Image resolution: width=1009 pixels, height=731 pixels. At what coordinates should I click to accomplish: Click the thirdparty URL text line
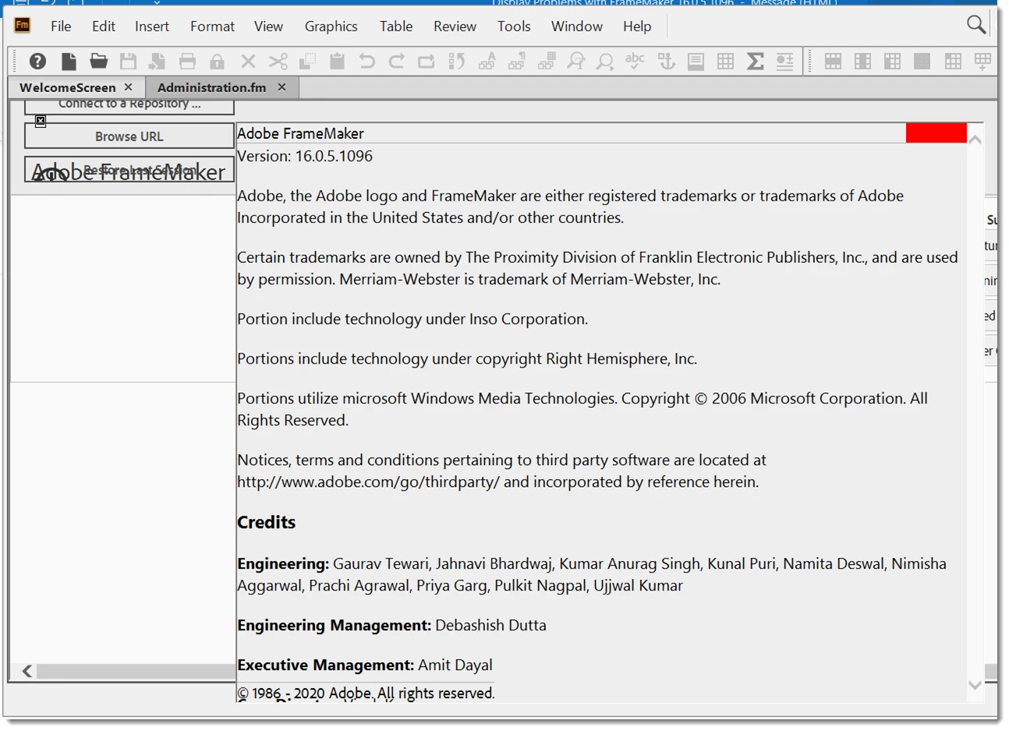point(497,482)
